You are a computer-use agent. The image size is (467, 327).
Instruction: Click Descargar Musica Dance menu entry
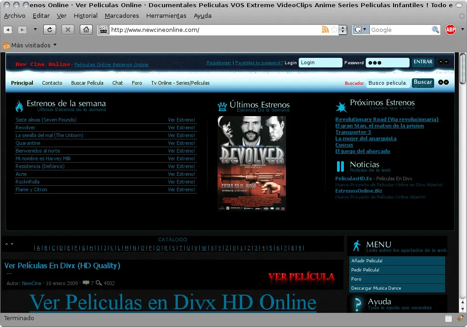pos(397,288)
